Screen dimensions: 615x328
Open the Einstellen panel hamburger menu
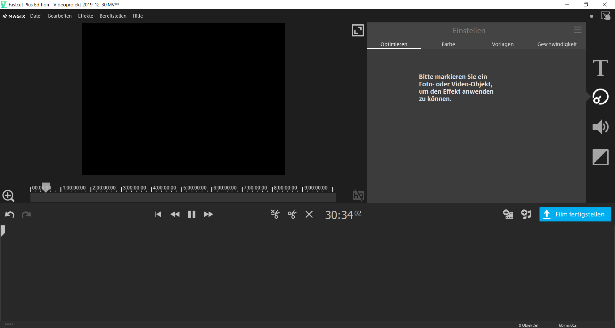coord(578,30)
